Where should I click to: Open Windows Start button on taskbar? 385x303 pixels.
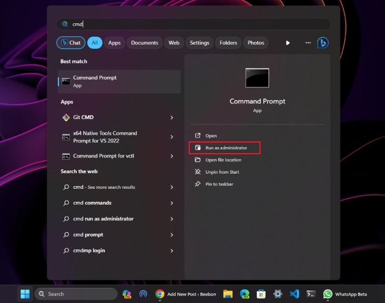(25, 294)
